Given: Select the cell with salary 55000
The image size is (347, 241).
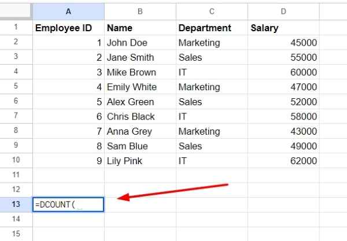Looking at the screenshot, I should pyautogui.click(x=283, y=57).
